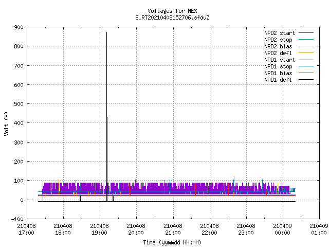329x247 pixels.
Task: Click the 'NPD2 bias' legend label
Action: coord(278,46)
